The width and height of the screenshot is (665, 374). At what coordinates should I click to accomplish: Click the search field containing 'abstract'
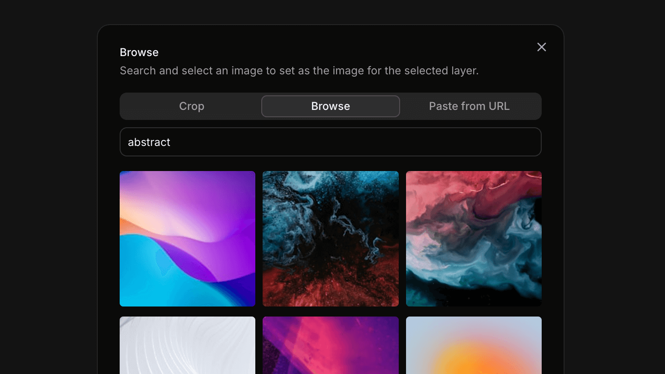coord(330,142)
